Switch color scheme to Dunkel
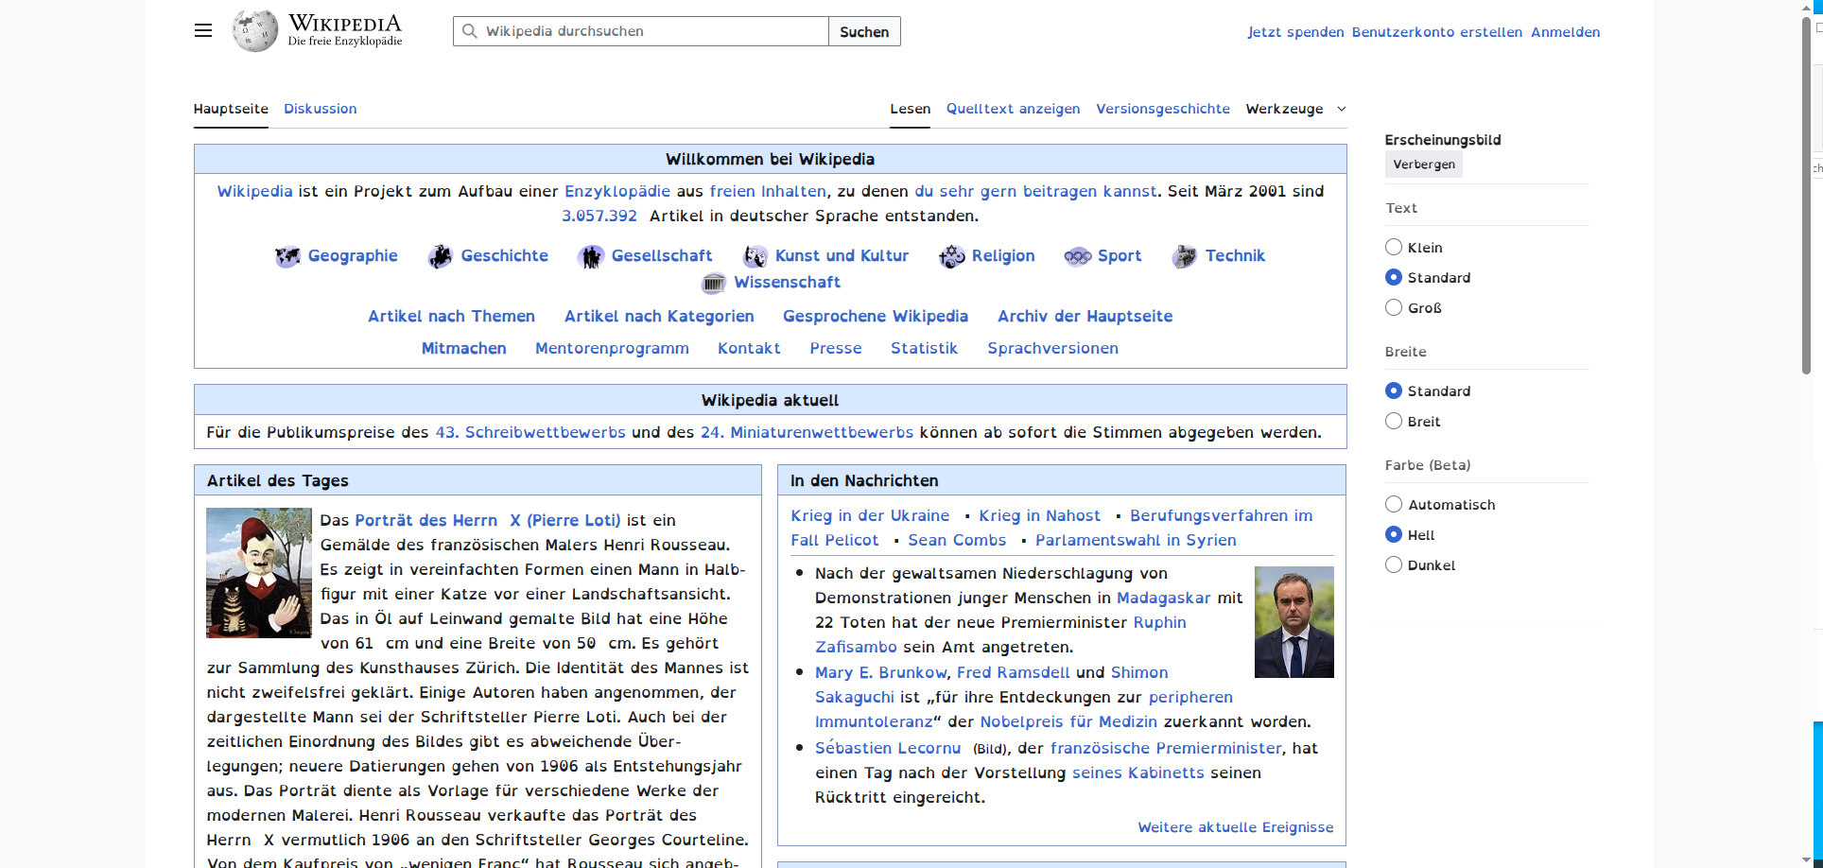 coord(1393,564)
